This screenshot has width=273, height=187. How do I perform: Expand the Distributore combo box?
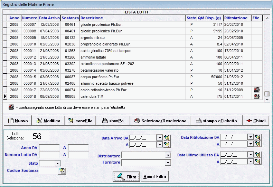pyautogui.click(x=168, y=155)
